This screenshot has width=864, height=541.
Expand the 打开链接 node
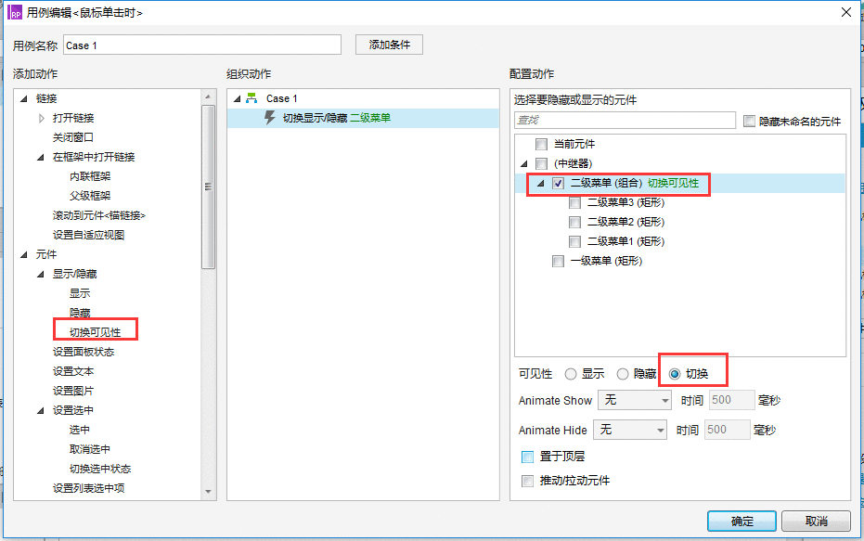click(x=42, y=118)
